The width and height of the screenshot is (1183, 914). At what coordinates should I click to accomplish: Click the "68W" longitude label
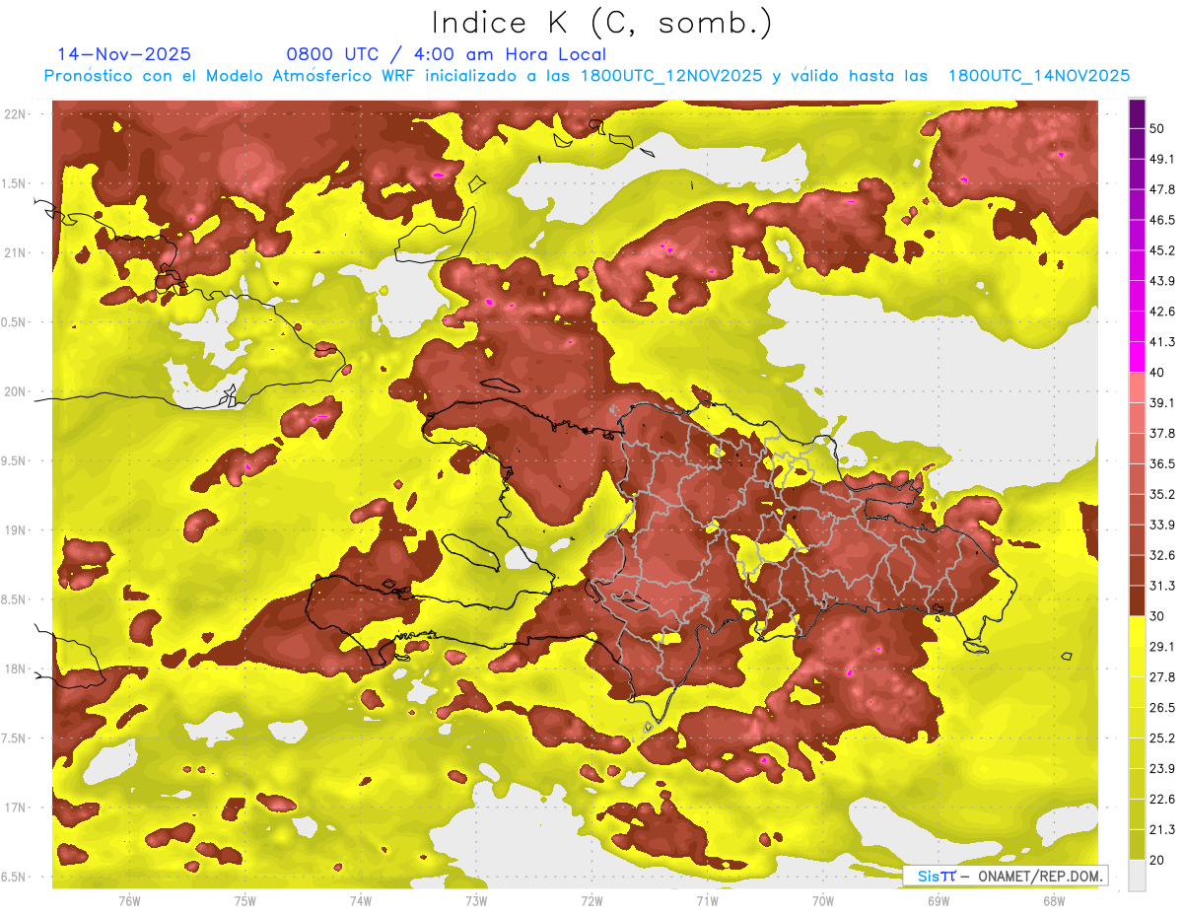(1053, 900)
